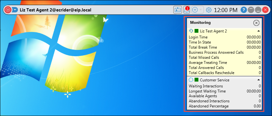This screenshot has width=272, height=116.
Task: Click the circular icon next to Customer Service
Action: (x=191, y=80)
